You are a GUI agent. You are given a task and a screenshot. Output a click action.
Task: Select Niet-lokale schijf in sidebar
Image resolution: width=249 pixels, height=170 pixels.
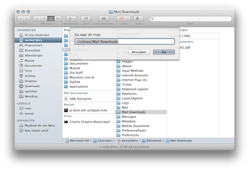[x=38, y=131]
